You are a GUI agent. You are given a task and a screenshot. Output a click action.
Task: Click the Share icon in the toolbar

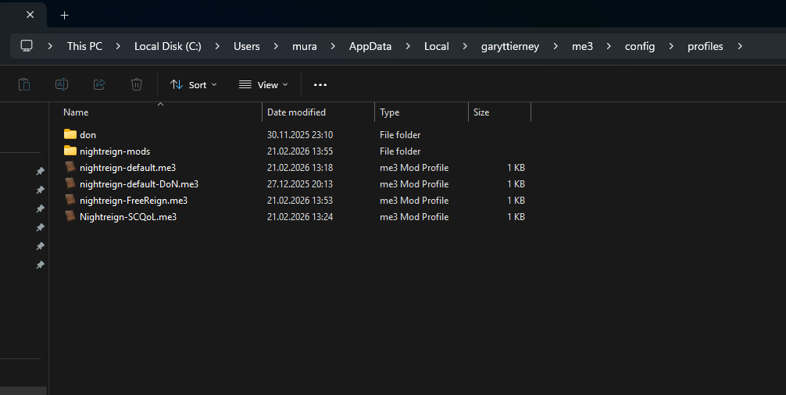99,84
